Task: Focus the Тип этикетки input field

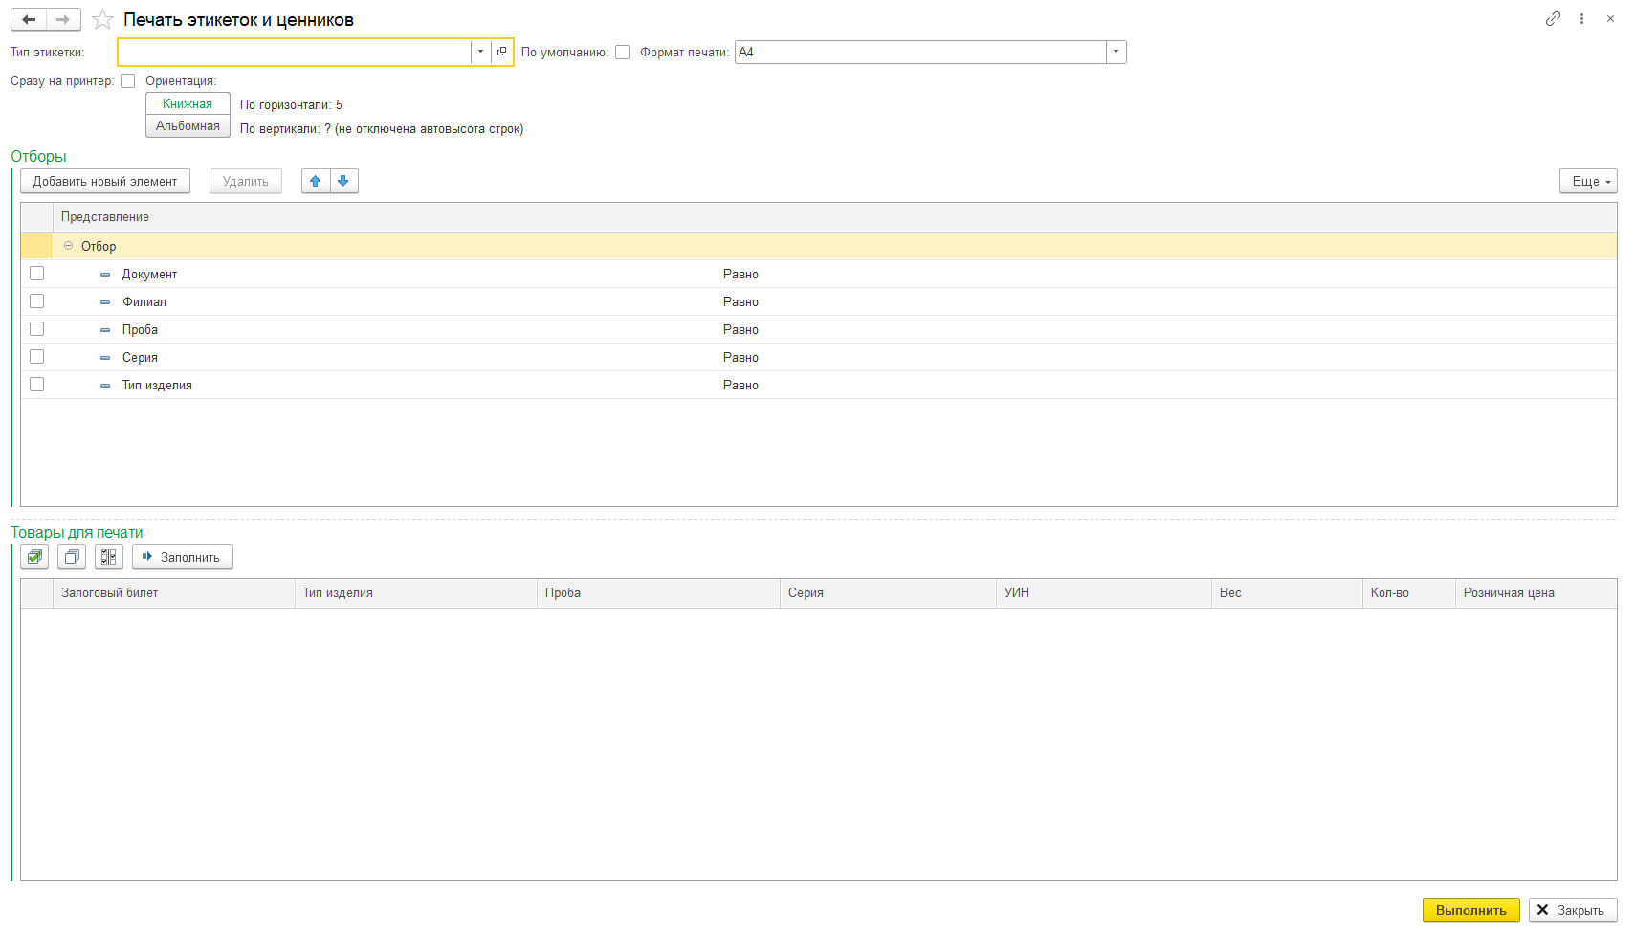Action: [295, 52]
